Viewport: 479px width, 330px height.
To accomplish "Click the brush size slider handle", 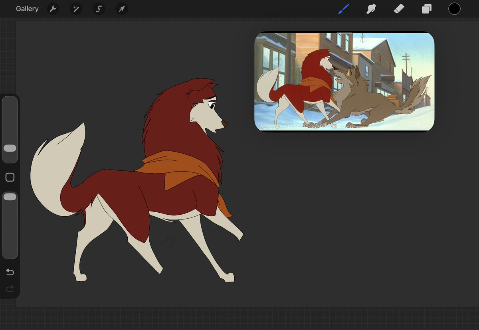I will tap(10, 148).
